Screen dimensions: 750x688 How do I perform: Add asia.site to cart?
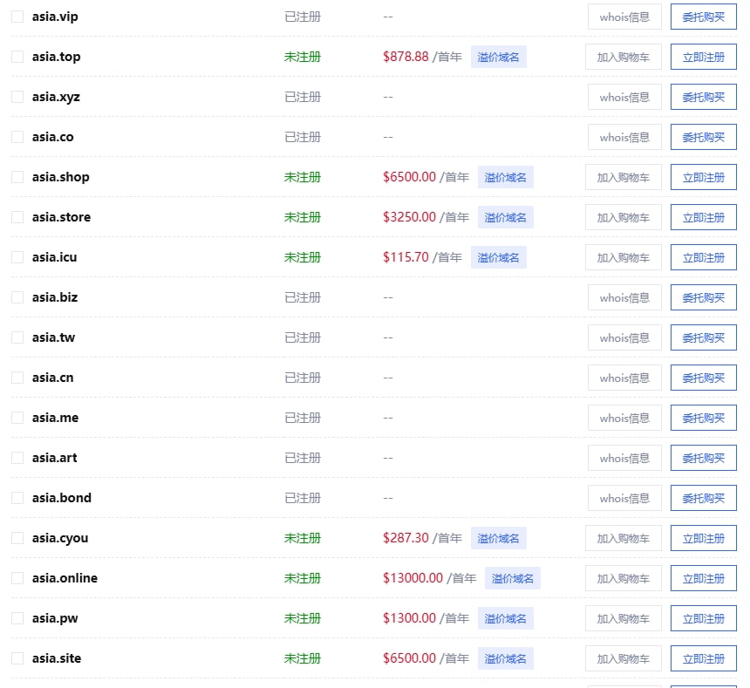(x=623, y=658)
